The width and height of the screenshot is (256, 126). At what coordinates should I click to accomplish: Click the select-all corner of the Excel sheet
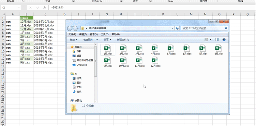tap(3, 14)
